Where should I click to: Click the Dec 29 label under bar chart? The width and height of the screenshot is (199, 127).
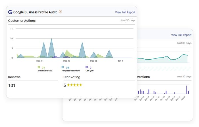[x=178, y=98]
